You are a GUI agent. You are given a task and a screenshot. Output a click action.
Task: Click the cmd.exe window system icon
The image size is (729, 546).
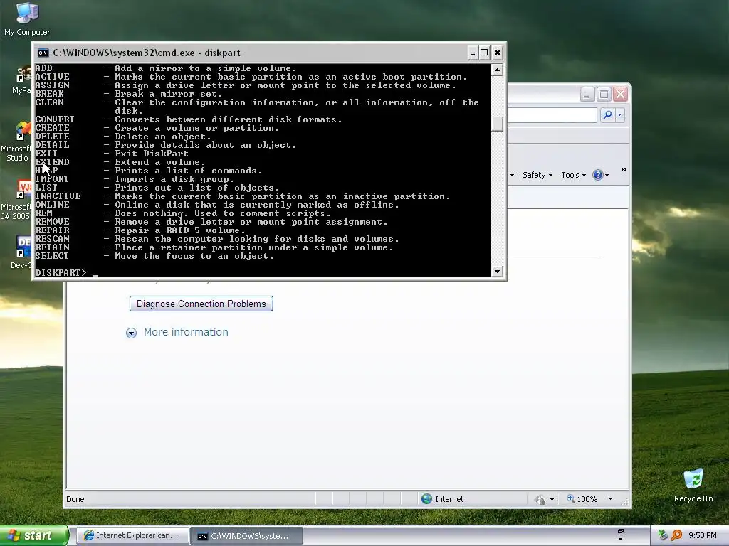pyautogui.click(x=43, y=53)
